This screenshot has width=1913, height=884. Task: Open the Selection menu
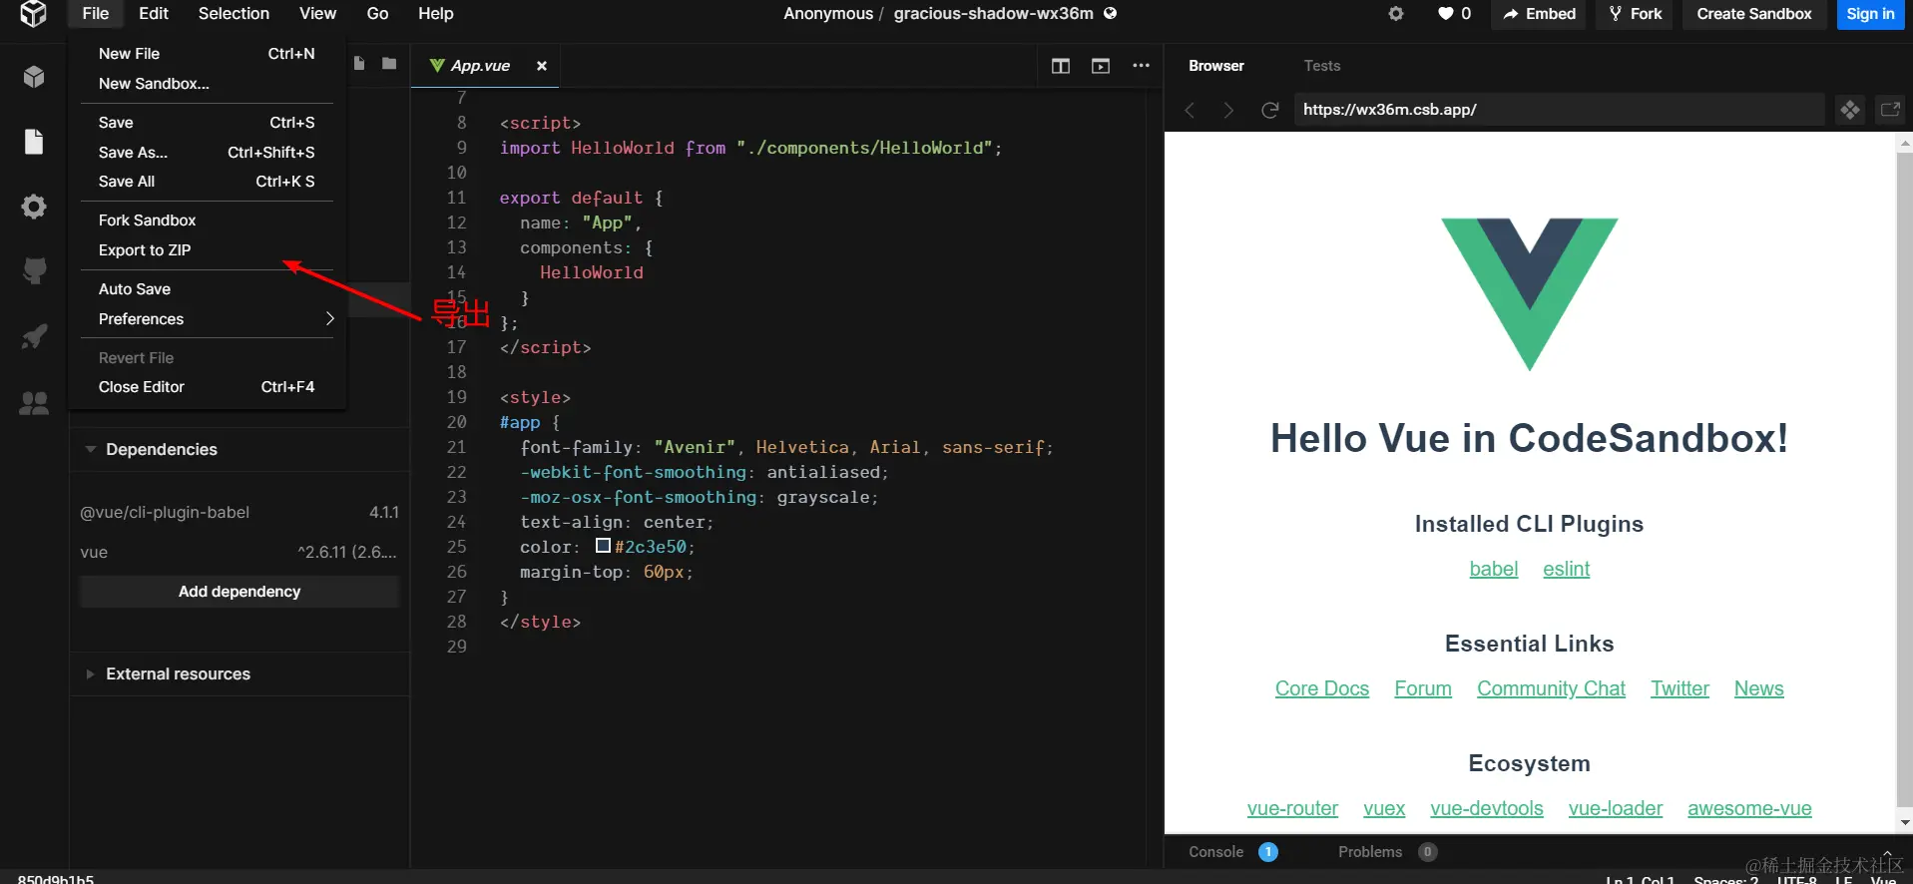tap(234, 14)
